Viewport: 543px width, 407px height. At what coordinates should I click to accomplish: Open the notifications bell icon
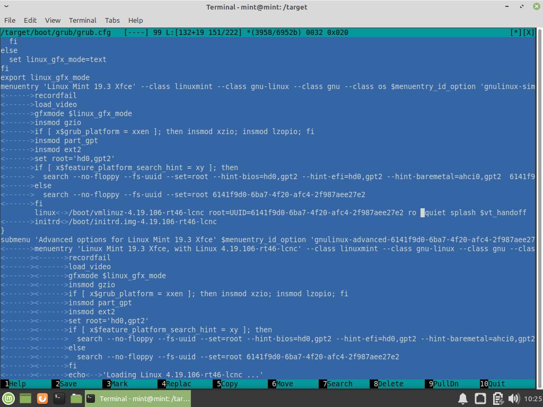click(463, 399)
